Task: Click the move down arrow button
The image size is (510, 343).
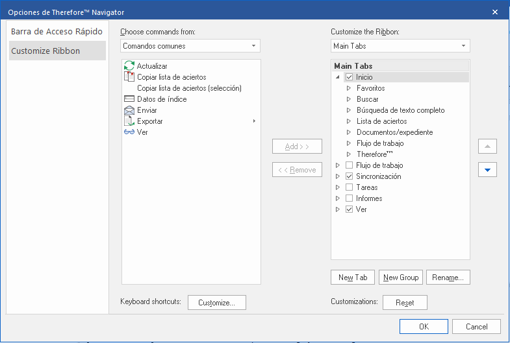Action: (487, 170)
